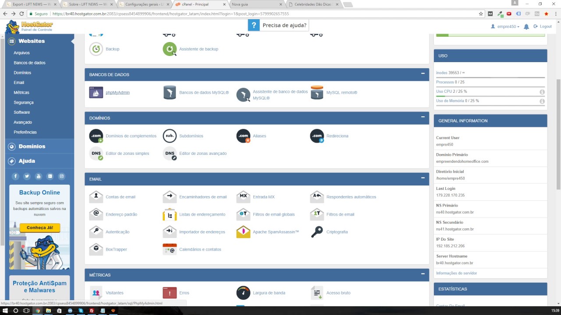Open Filtros de email icon
This screenshot has width=561, height=315.
pyautogui.click(x=317, y=214)
